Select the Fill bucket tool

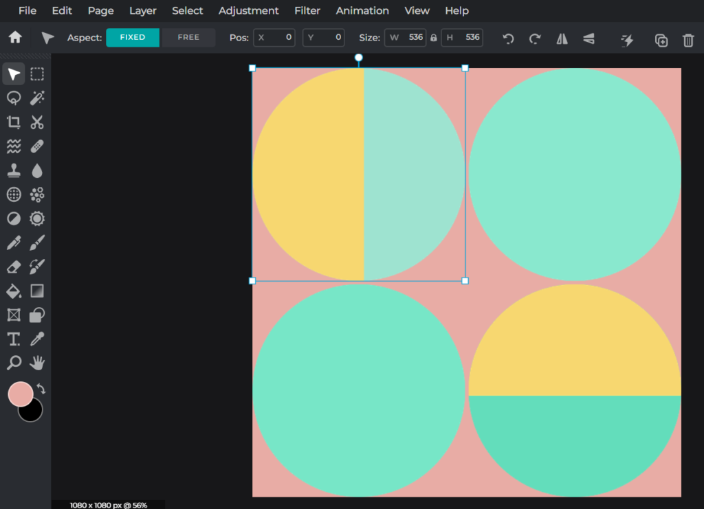[13, 291]
